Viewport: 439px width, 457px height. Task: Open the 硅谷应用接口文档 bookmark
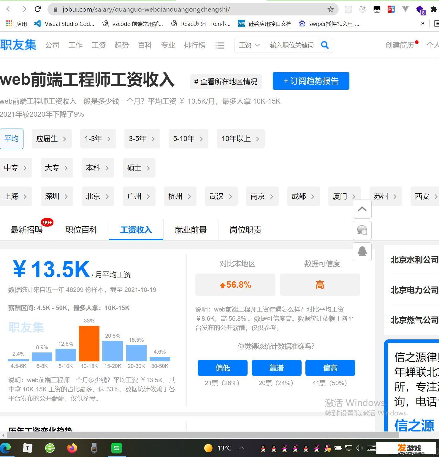[265, 24]
